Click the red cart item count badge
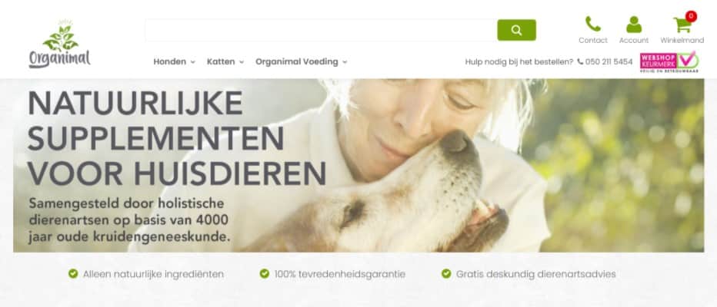The width and height of the screenshot is (717, 307). click(x=691, y=16)
